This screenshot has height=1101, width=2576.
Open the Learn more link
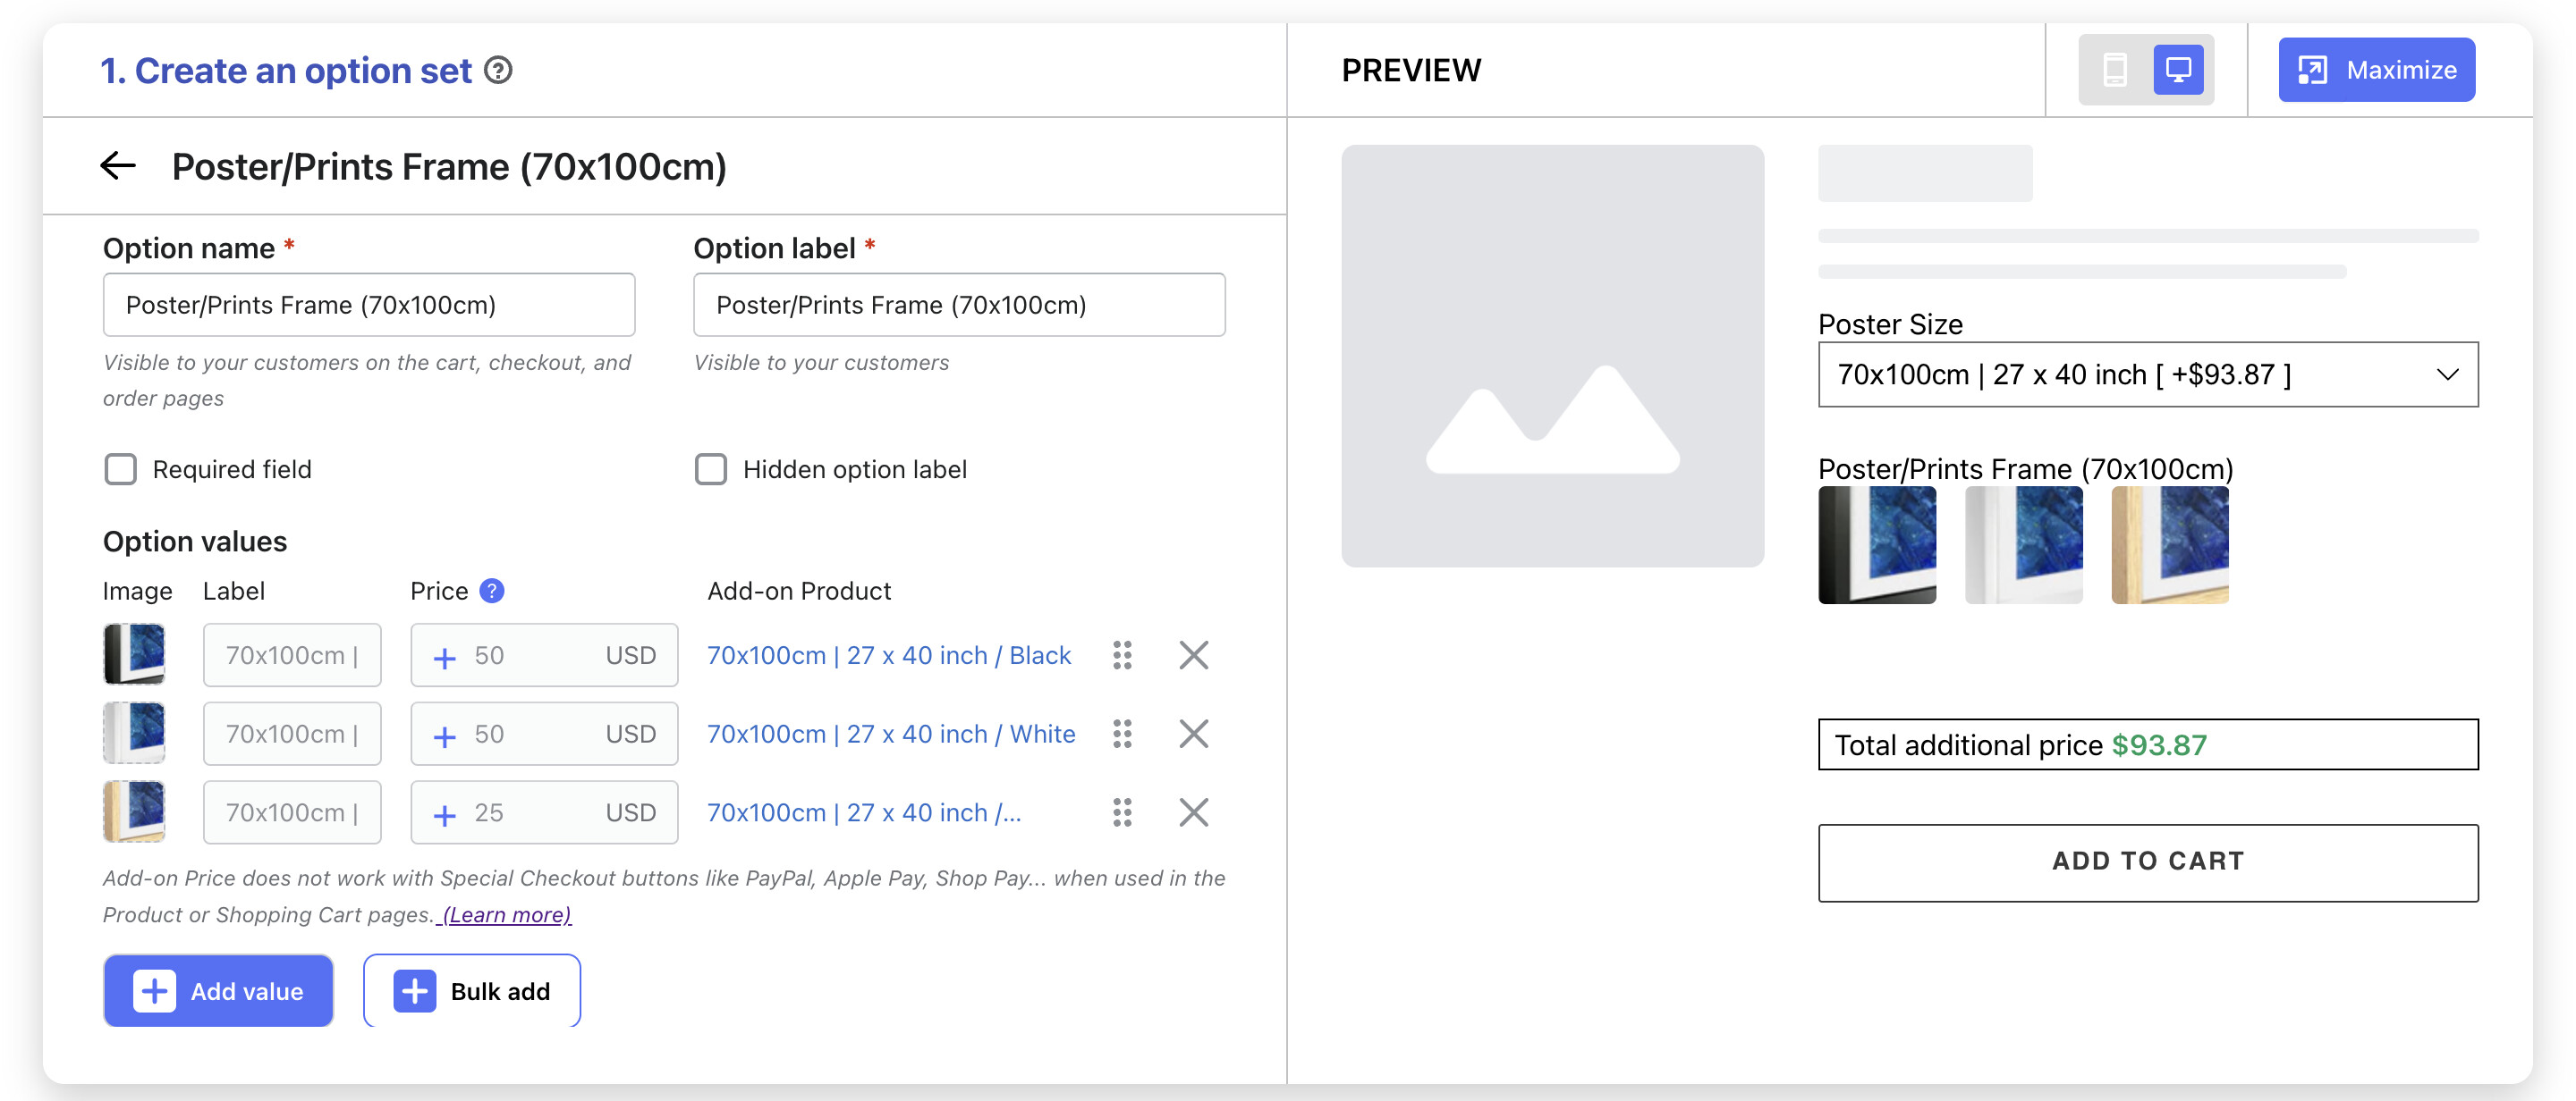(x=506, y=914)
